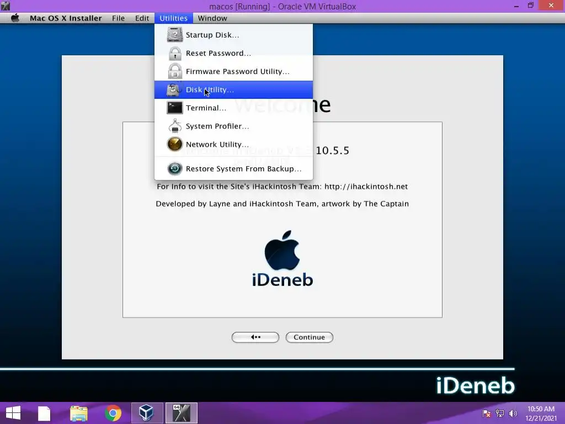The width and height of the screenshot is (565, 424).
Task: Choose Firmware Password Utility... entry
Action: pos(233,71)
